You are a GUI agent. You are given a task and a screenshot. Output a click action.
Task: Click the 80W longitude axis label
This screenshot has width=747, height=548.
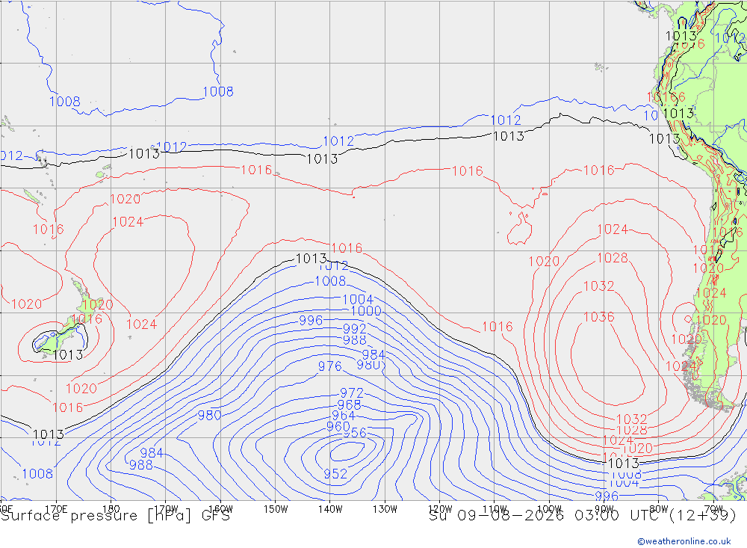[x=659, y=509]
